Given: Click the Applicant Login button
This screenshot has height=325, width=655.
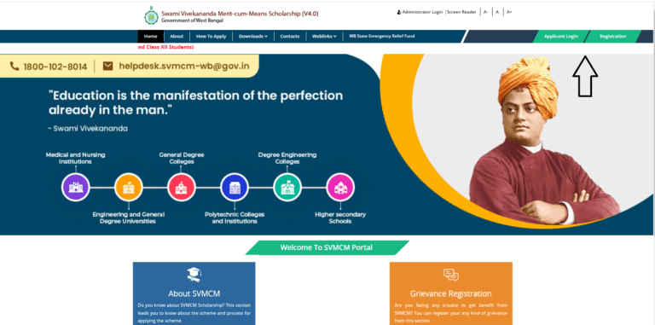Looking at the screenshot, I should point(561,37).
